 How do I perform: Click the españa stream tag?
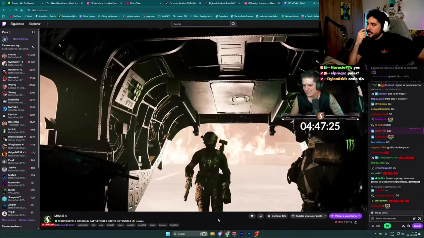point(131,225)
